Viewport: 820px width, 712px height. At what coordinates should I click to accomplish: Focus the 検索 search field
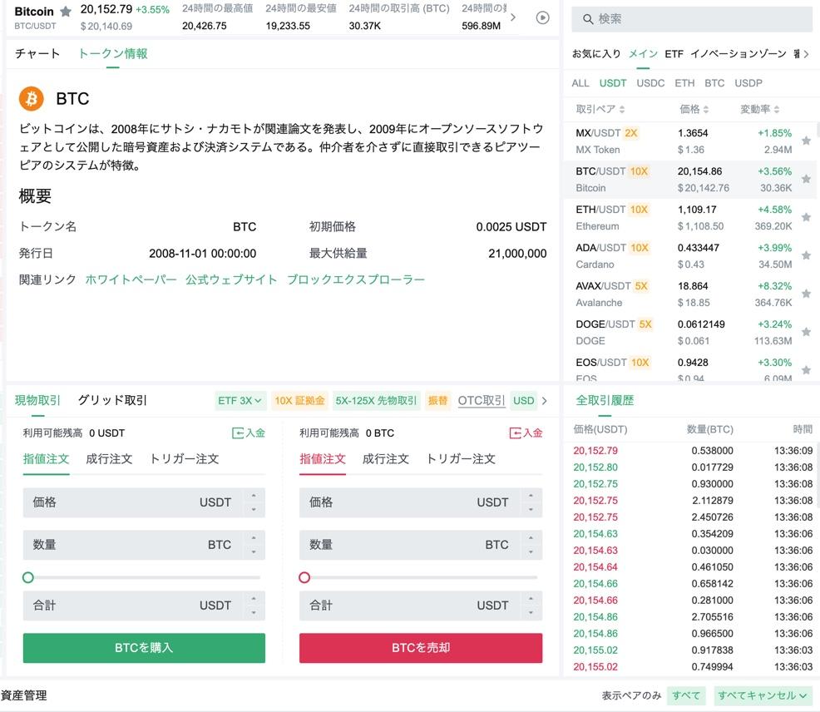tap(692, 19)
